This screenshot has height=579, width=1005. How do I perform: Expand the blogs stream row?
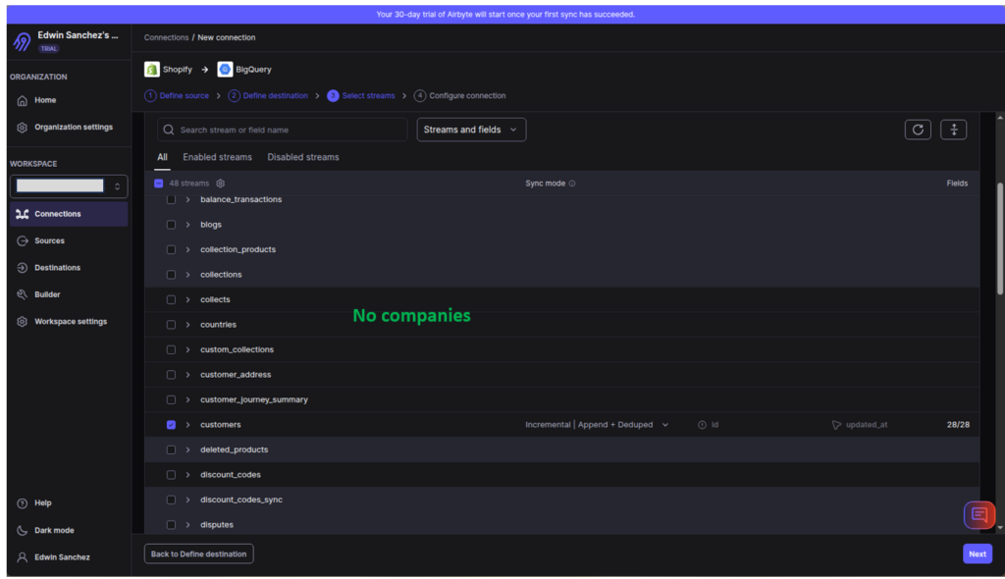[187, 225]
